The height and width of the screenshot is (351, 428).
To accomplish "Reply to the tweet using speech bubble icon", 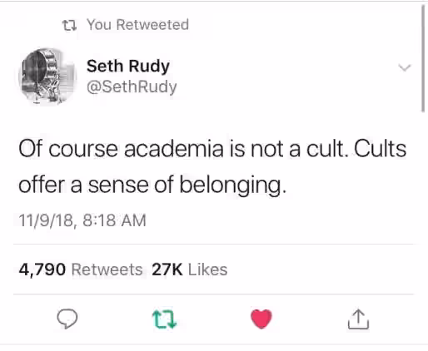I will tap(67, 319).
